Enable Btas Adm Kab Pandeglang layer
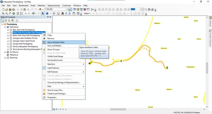This screenshot has width=212, height=114. click(11, 30)
